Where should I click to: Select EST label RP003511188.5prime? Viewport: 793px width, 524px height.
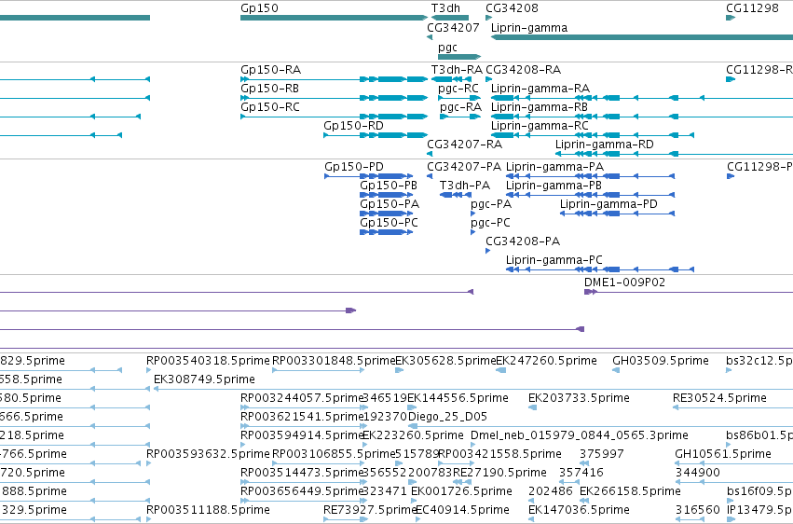208,510
